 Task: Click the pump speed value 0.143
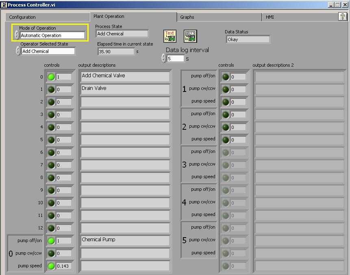click(x=63, y=266)
